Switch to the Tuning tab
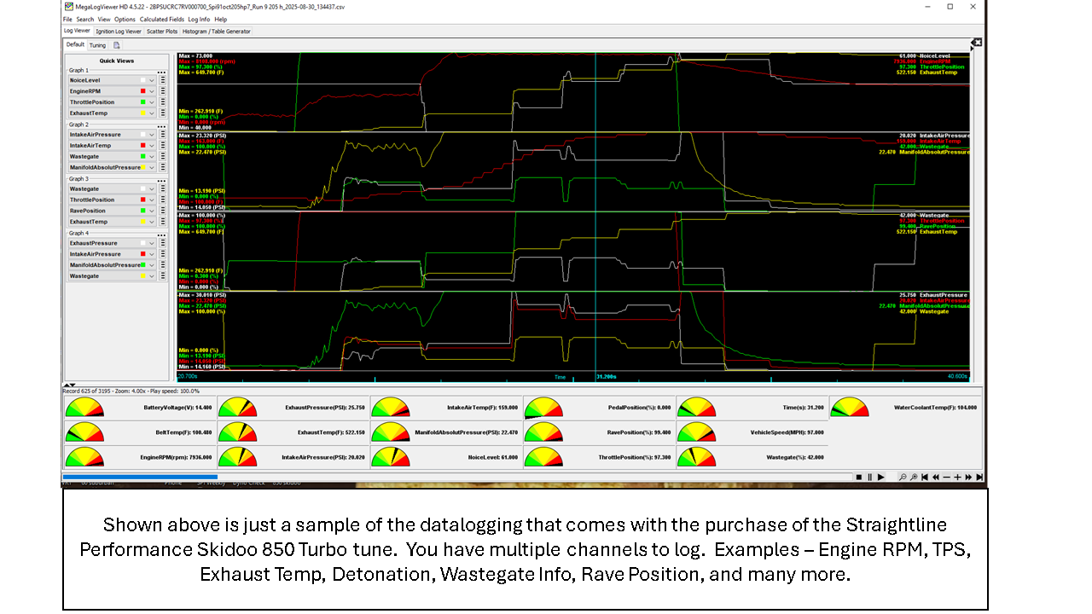The height and width of the screenshot is (614, 1092). (97, 45)
